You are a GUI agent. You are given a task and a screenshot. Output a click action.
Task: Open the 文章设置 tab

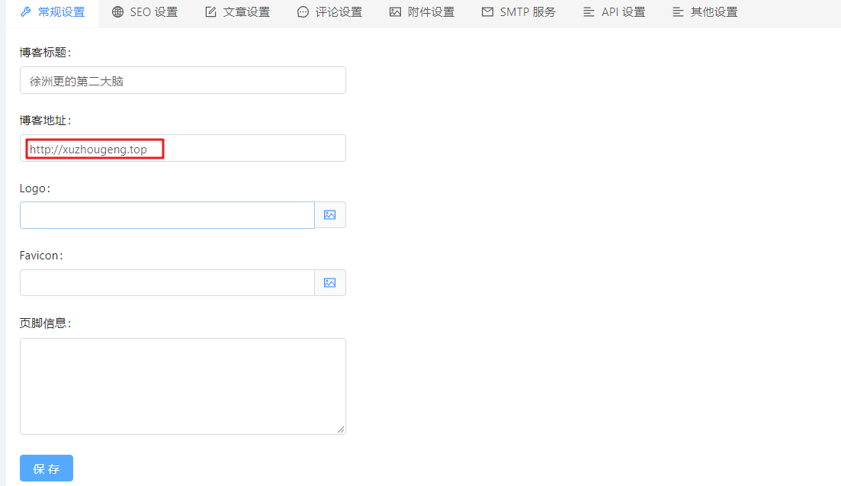point(238,11)
